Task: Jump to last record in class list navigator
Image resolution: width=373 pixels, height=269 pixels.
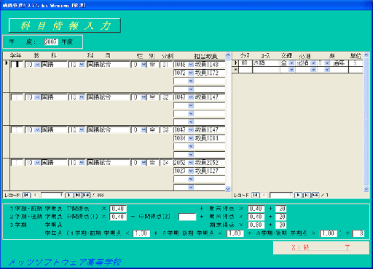Action: point(307,195)
